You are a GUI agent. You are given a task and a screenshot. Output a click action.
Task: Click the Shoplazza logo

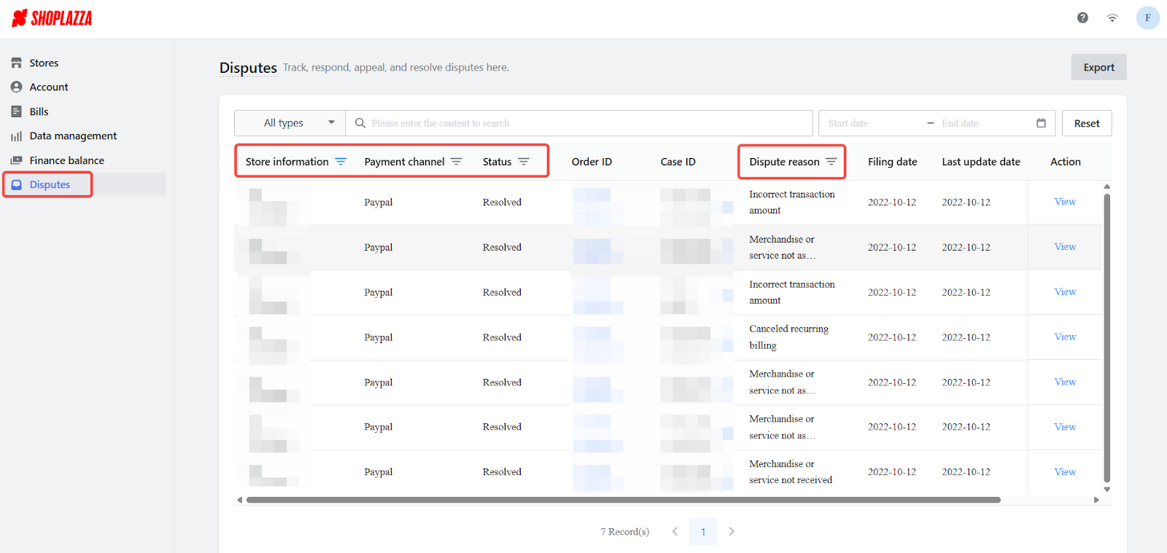tap(52, 18)
